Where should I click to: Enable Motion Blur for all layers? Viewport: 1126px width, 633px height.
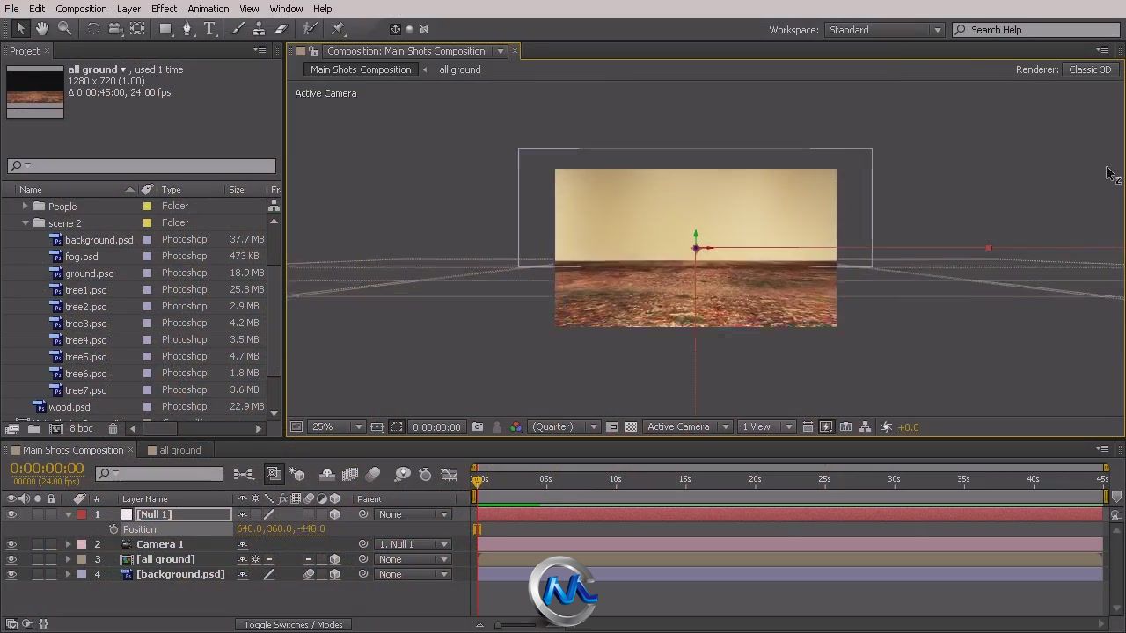click(373, 475)
